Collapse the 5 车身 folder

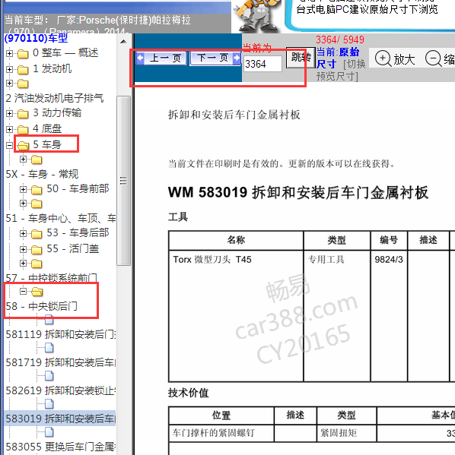click(x=9, y=145)
